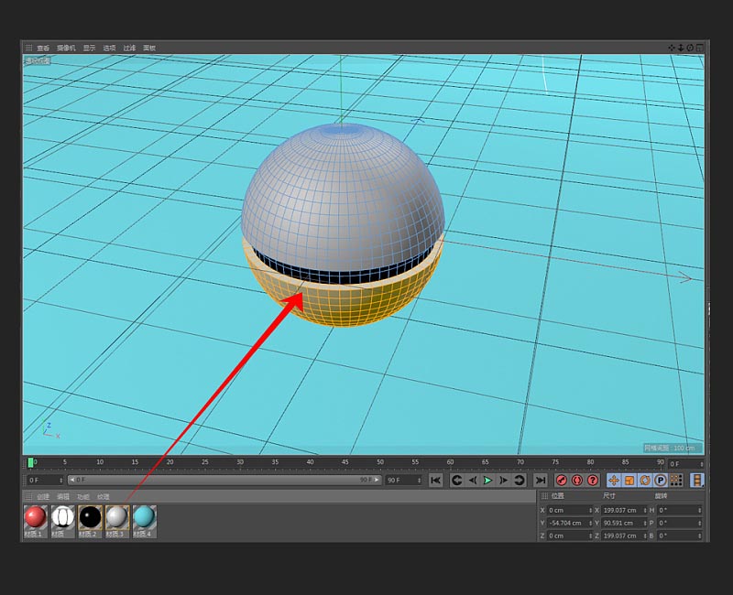Click the green Play forward button
This screenshot has height=595, width=733.
click(x=487, y=480)
